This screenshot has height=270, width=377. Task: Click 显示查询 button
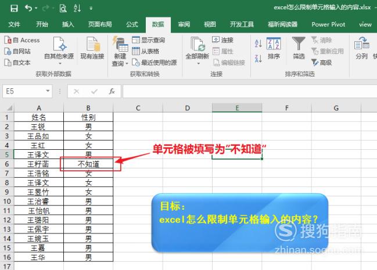click(x=148, y=40)
